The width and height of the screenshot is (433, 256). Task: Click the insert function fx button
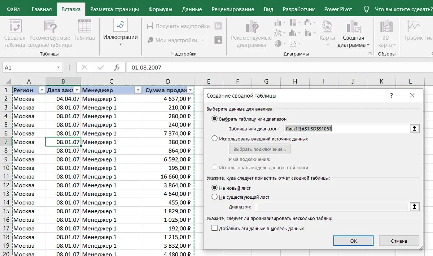pos(117,67)
